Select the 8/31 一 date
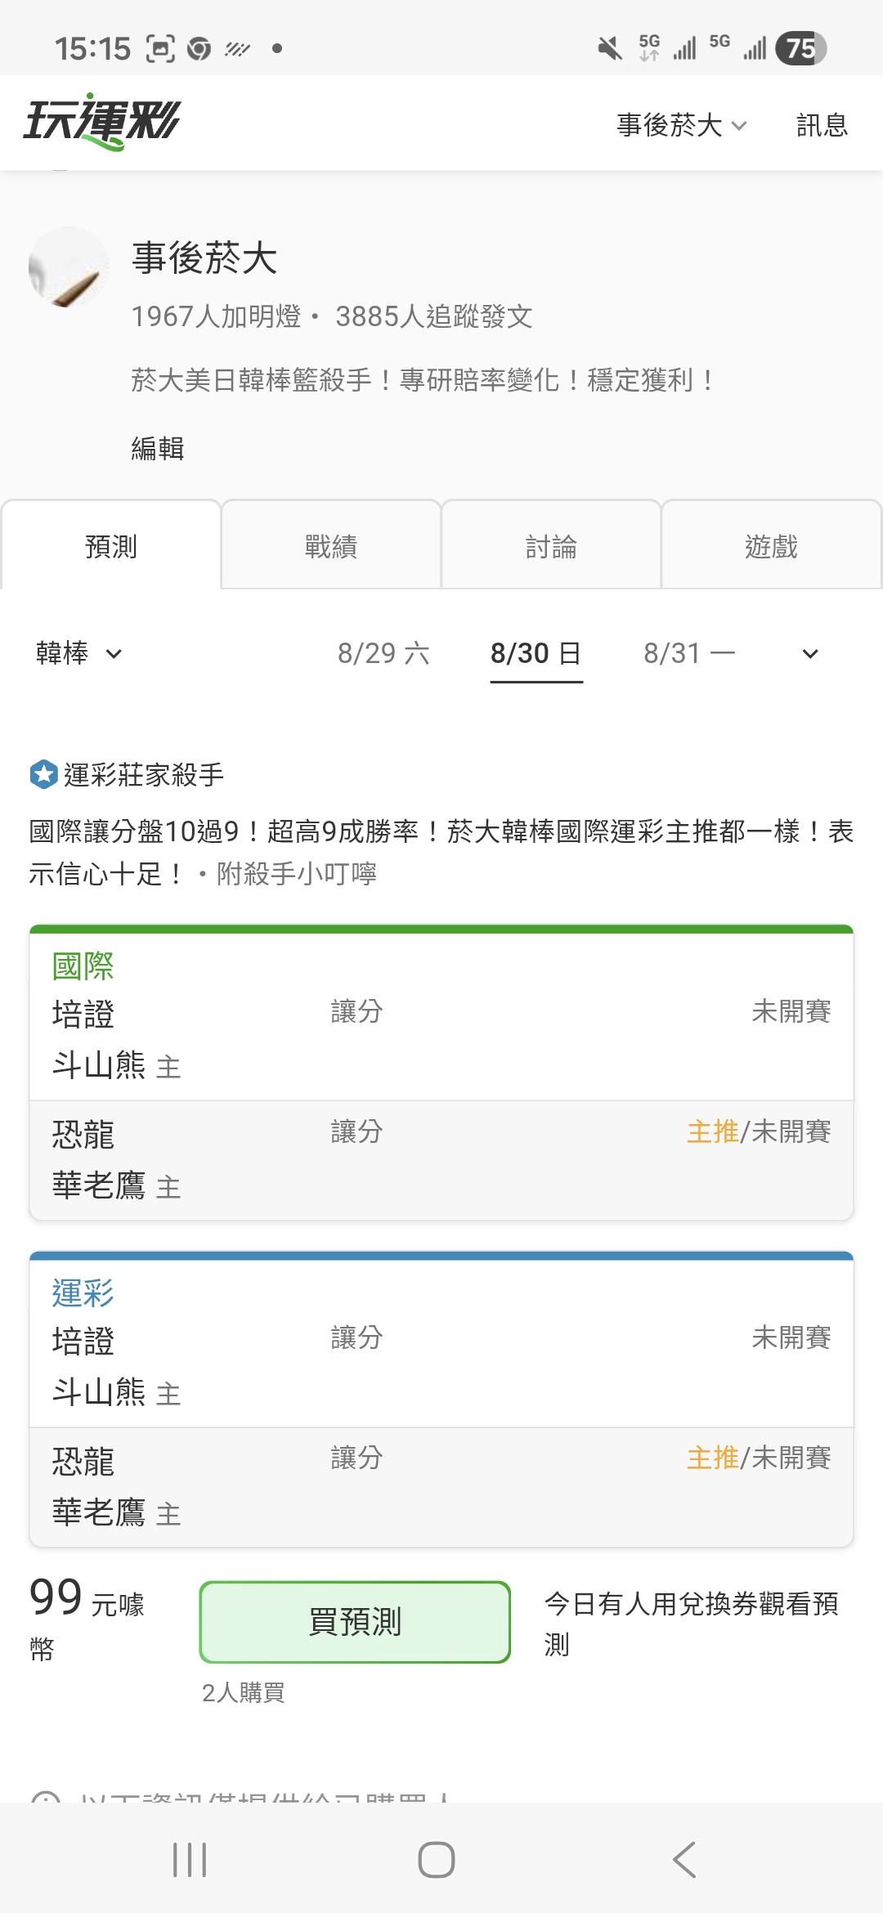883x1913 pixels. (x=689, y=653)
